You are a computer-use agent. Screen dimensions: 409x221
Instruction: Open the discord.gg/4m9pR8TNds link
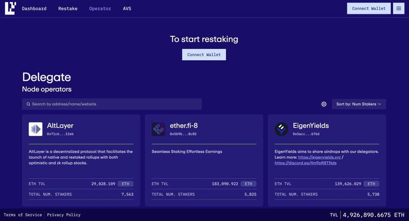[305, 163]
